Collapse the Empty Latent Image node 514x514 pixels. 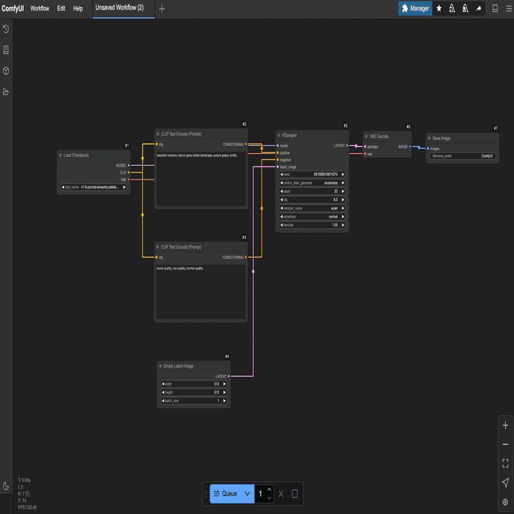tap(160, 366)
